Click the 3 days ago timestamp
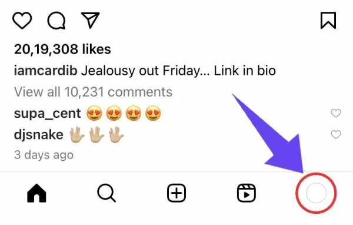Image resolution: width=353 pixels, height=225 pixels. (44, 155)
